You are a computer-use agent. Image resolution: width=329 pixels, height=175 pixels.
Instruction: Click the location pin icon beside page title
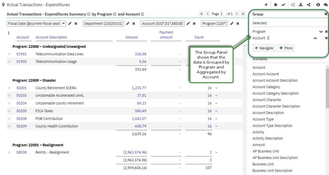coord(3,5)
